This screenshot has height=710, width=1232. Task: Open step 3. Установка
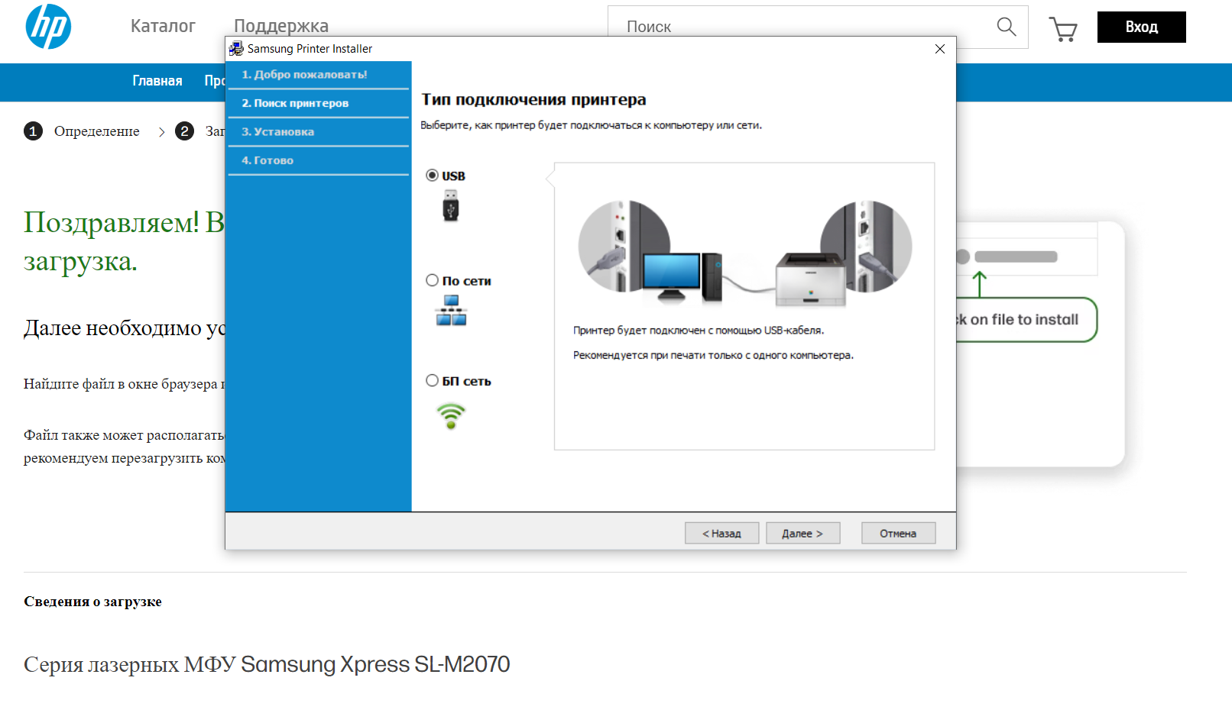[x=319, y=132]
